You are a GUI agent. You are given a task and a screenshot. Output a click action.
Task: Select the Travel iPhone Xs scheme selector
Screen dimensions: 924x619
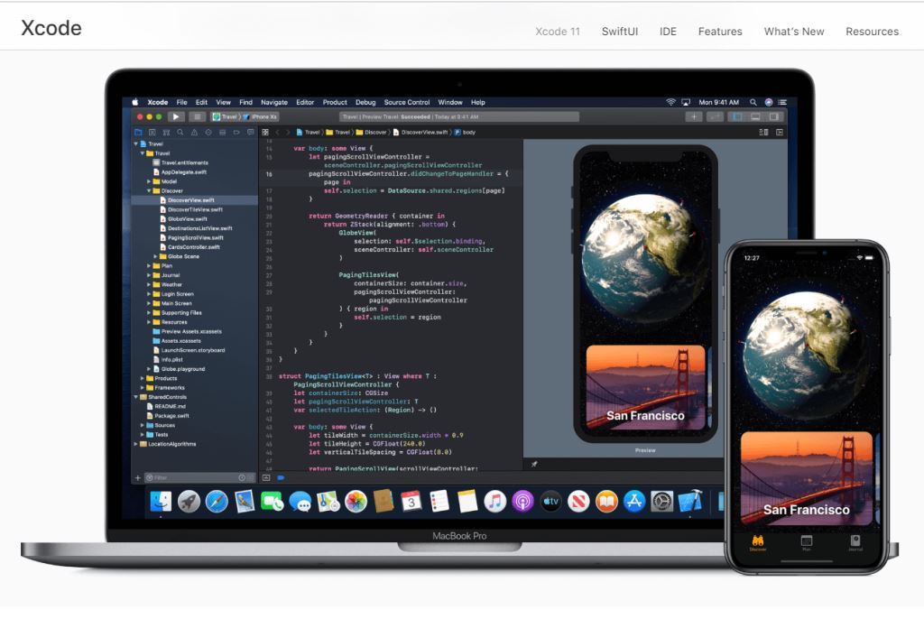click(x=245, y=116)
